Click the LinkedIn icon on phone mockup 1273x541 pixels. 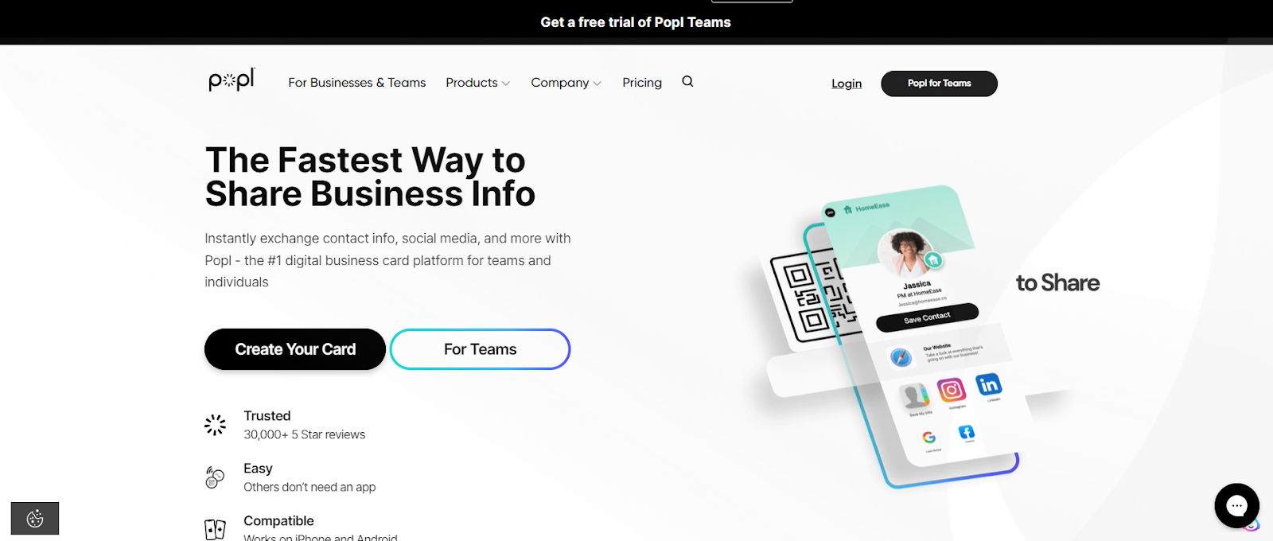[988, 385]
